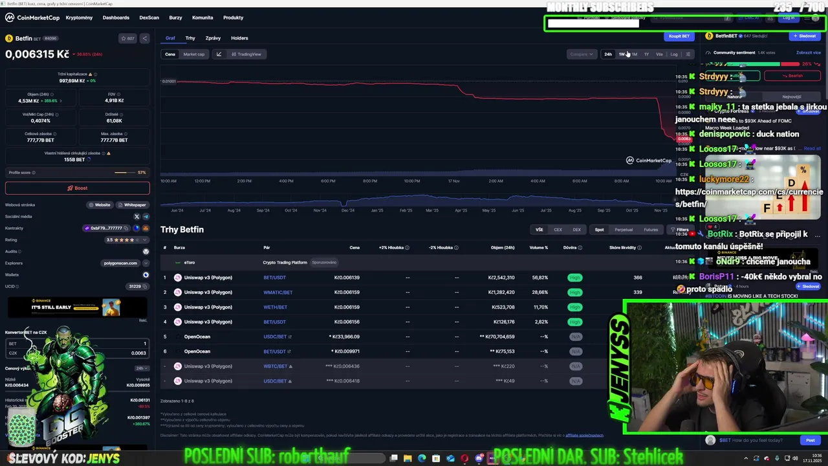The height and width of the screenshot is (466, 828).
Task: Open the Komunita navigation menu
Action: [202, 17]
